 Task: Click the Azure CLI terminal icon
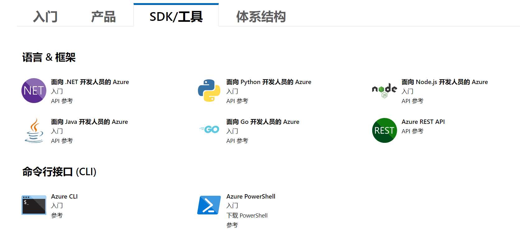point(34,205)
